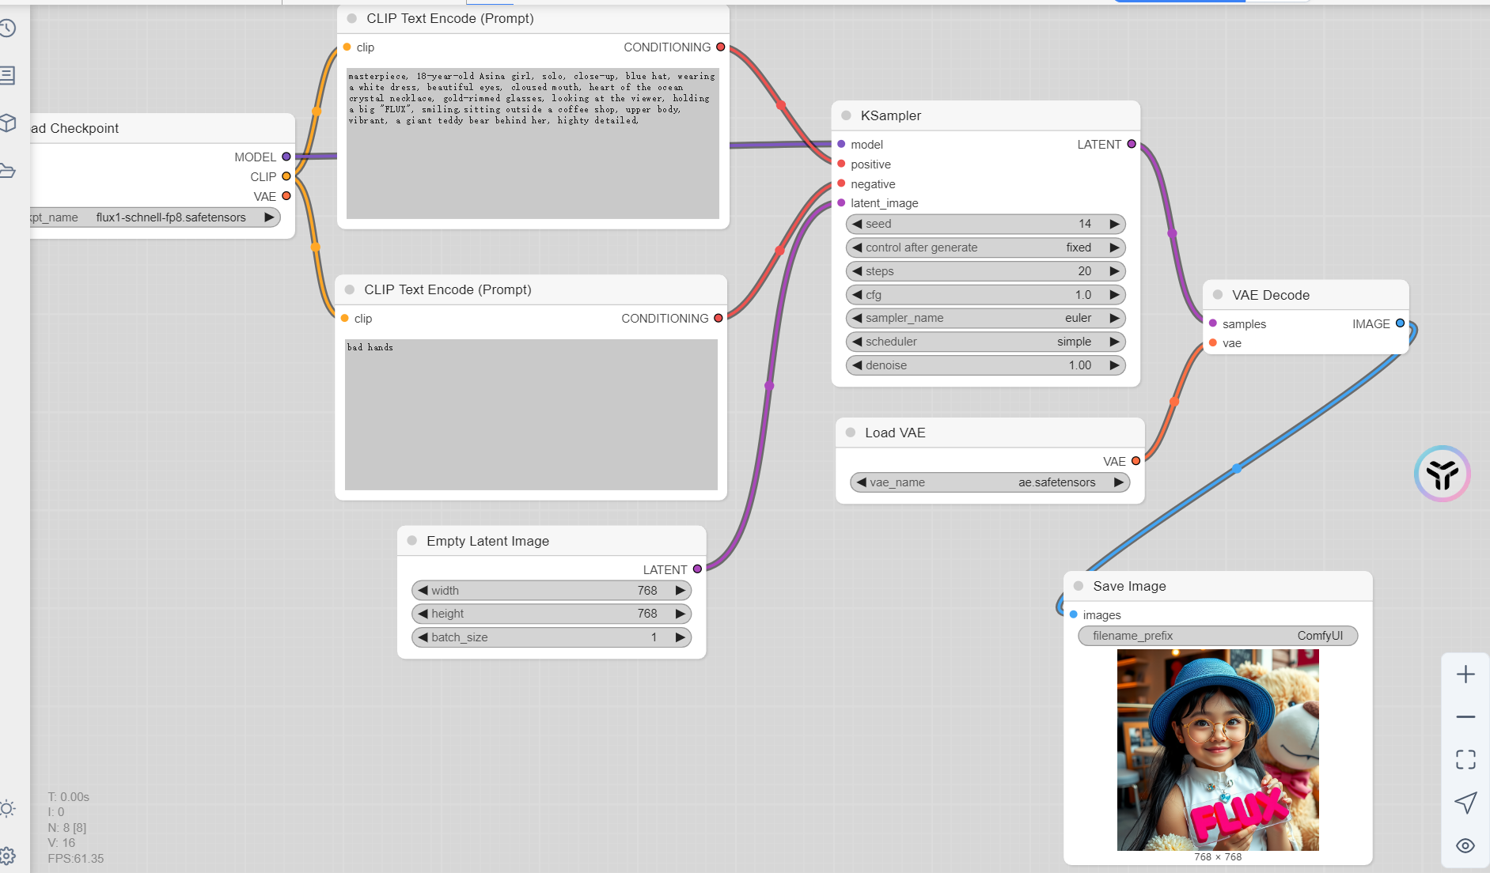Toggle link visibility eye icon
This screenshot has width=1490, height=873.
pyautogui.click(x=1465, y=845)
